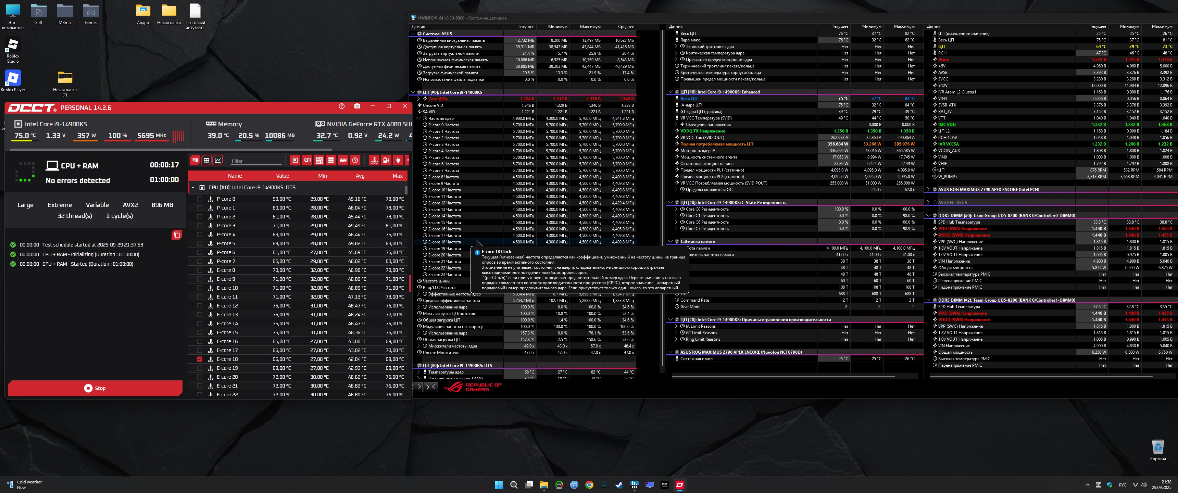Toggle motherboard sensor filter icon
1178x493 pixels.
tap(319, 160)
